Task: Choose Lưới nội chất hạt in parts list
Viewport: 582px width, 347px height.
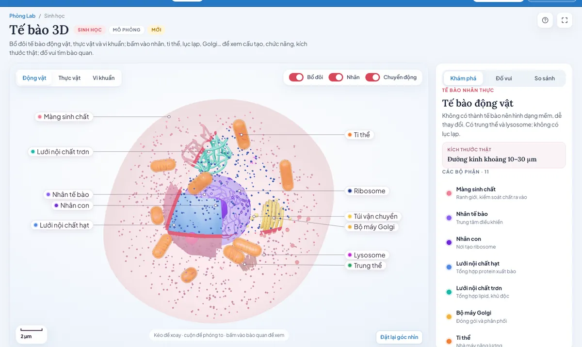Action: [x=504, y=267]
